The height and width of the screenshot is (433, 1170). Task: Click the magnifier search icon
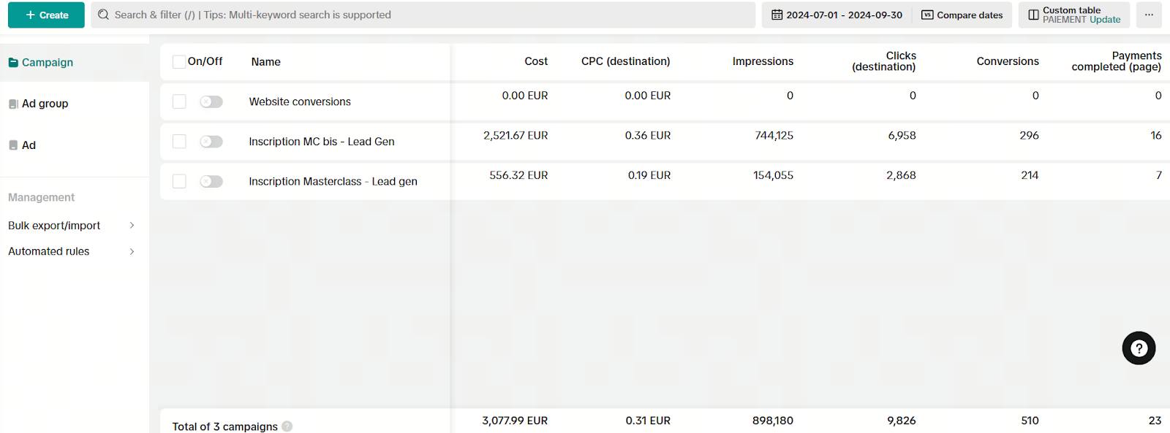104,15
